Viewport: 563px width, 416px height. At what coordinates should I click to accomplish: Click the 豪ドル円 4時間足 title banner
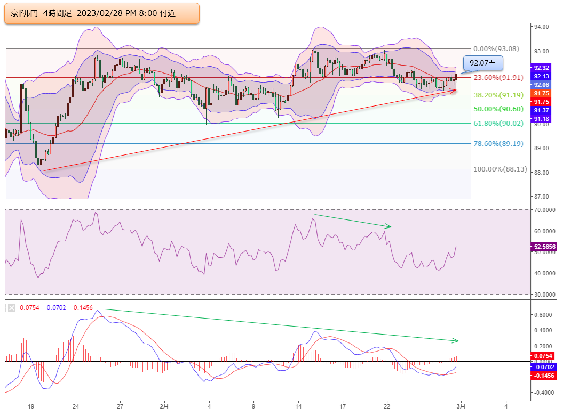[101, 13]
